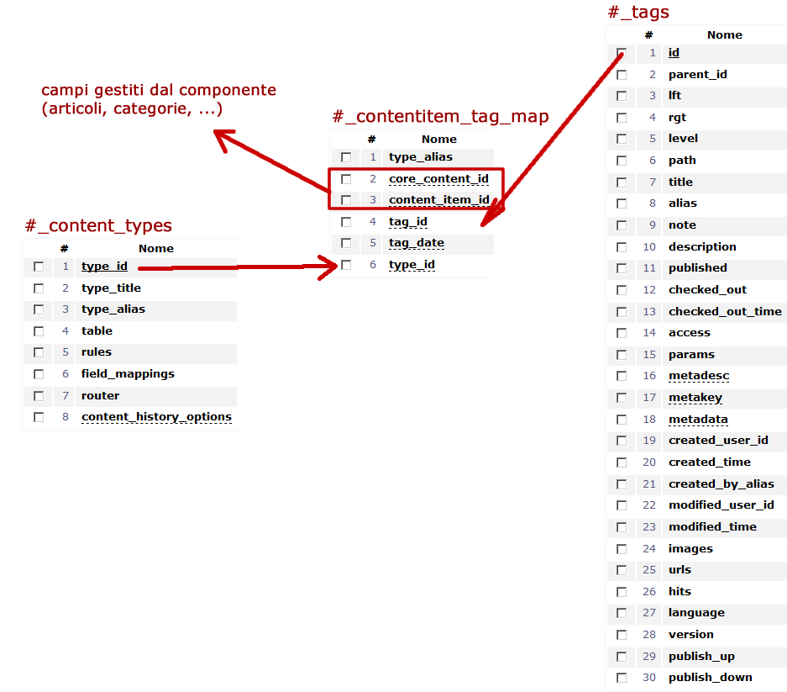Select the tag_date row checkbox

[x=346, y=243]
